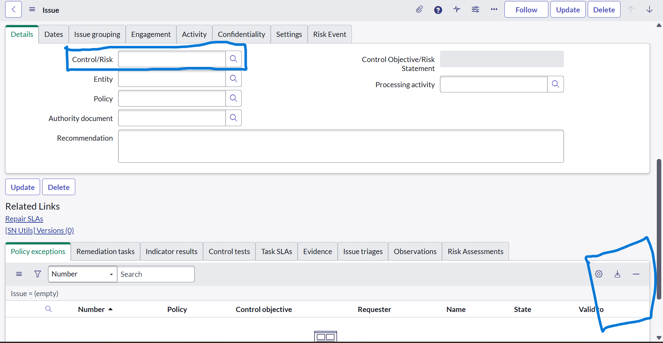Open form personalization sliders icon
Image resolution: width=663 pixels, height=343 pixels.
pos(475,10)
